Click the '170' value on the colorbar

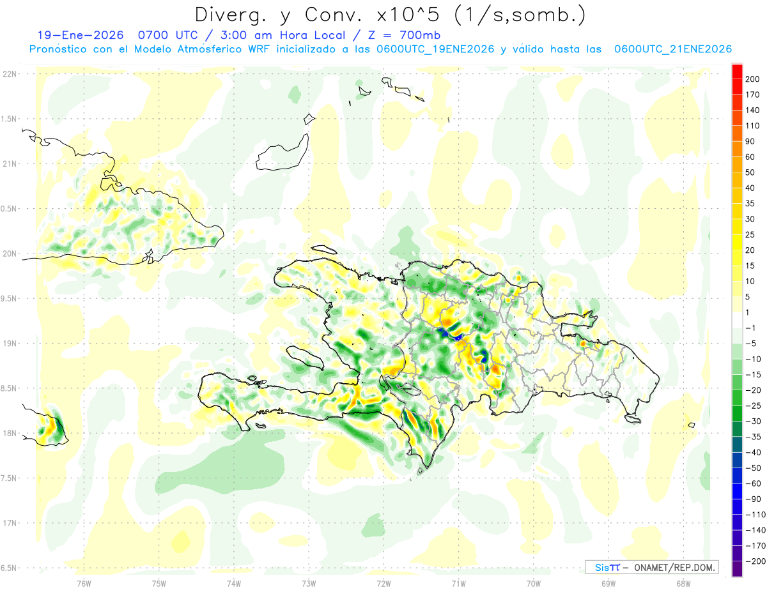point(752,95)
